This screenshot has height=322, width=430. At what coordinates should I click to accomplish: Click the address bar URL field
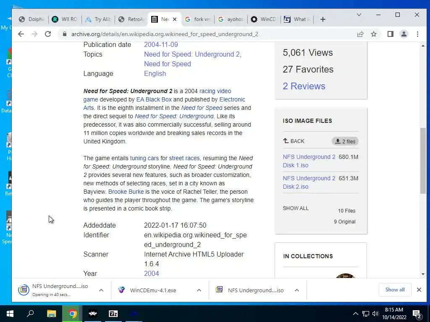(x=165, y=34)
